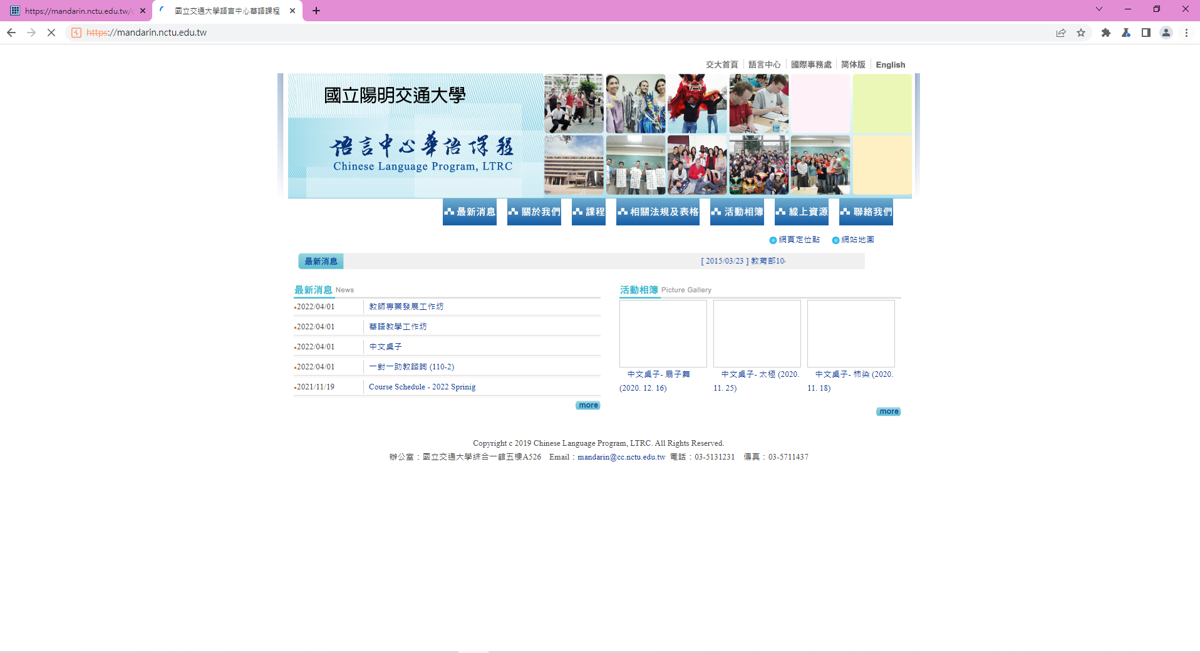The height and width of the screenshot is (653, 1200).
Task: Click the 活動相簿 Picture Gallery heading
Action: (x=666, y=290)
